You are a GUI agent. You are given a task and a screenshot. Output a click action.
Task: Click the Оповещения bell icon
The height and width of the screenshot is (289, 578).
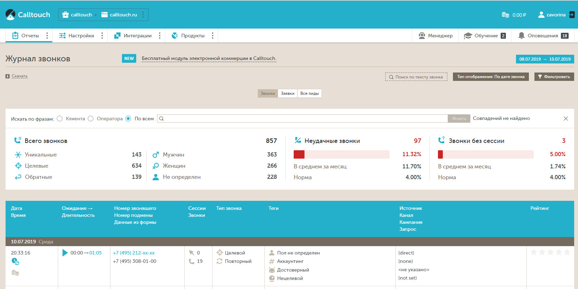pos(521,36)
